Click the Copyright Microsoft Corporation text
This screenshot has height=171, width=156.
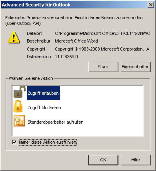click(102, 49)
